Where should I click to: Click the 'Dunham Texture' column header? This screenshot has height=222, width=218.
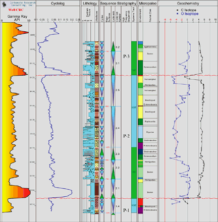(x=88, y=13)
